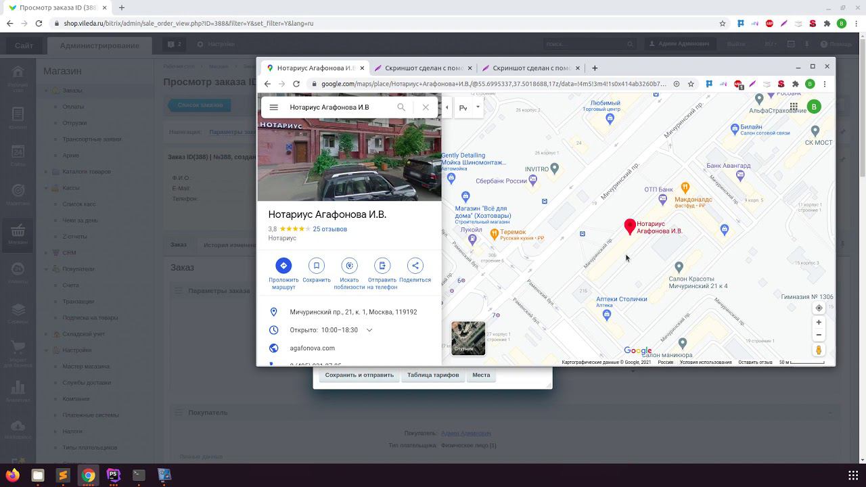The image size is (866, 487).
Task: Click the Отправить на телефон icon
Action: pos(382,266)
